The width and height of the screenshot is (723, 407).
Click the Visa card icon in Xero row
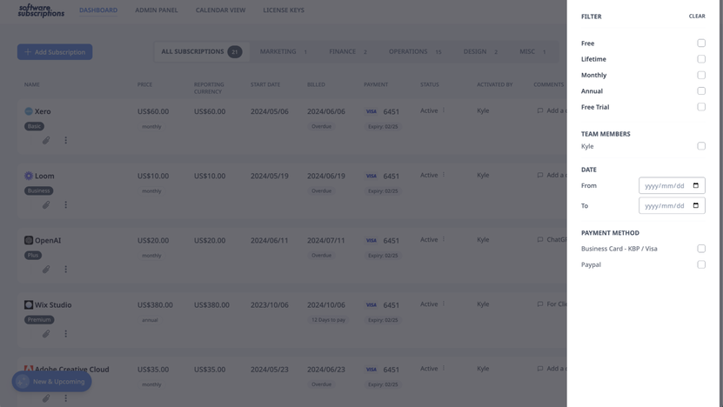pyautogui.click(x=372, y=111)
